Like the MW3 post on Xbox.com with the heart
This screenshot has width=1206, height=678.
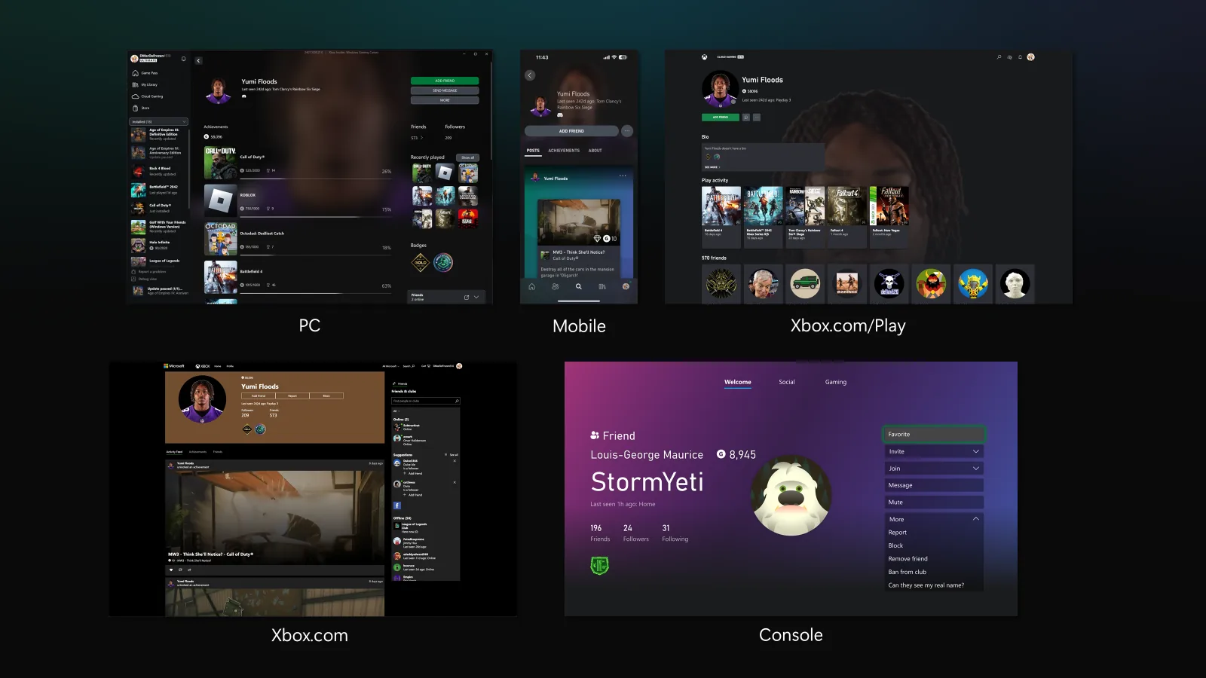click(x=171, y=570)
